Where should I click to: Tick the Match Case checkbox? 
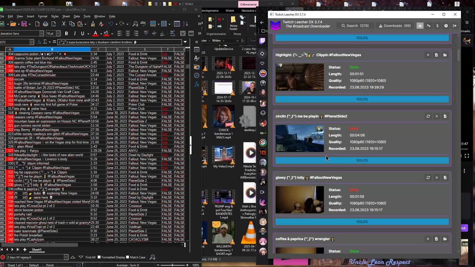click(x=128, y=257)
